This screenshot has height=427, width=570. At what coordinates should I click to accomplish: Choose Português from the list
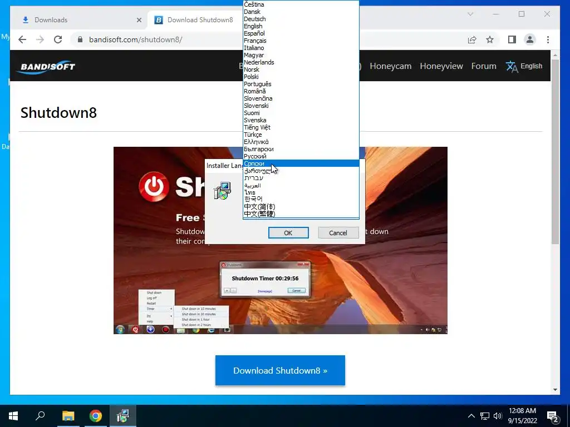click(301, 84)
